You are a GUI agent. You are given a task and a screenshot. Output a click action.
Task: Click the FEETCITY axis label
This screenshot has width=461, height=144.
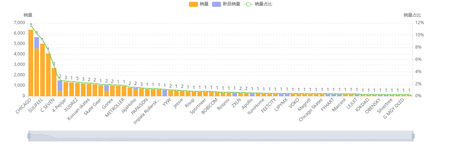pyautogui.click(x=268, y=105)
